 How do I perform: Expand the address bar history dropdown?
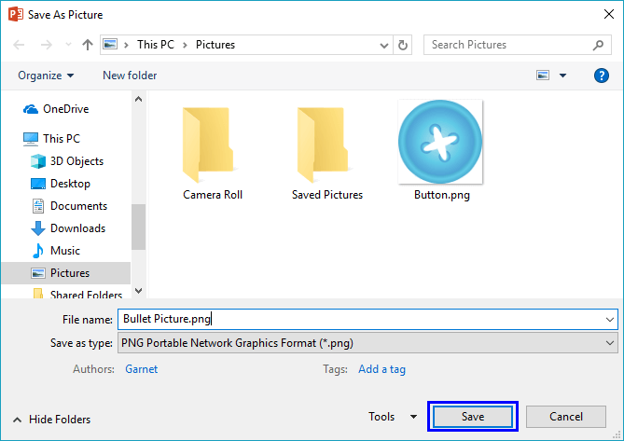coord(384,45)
